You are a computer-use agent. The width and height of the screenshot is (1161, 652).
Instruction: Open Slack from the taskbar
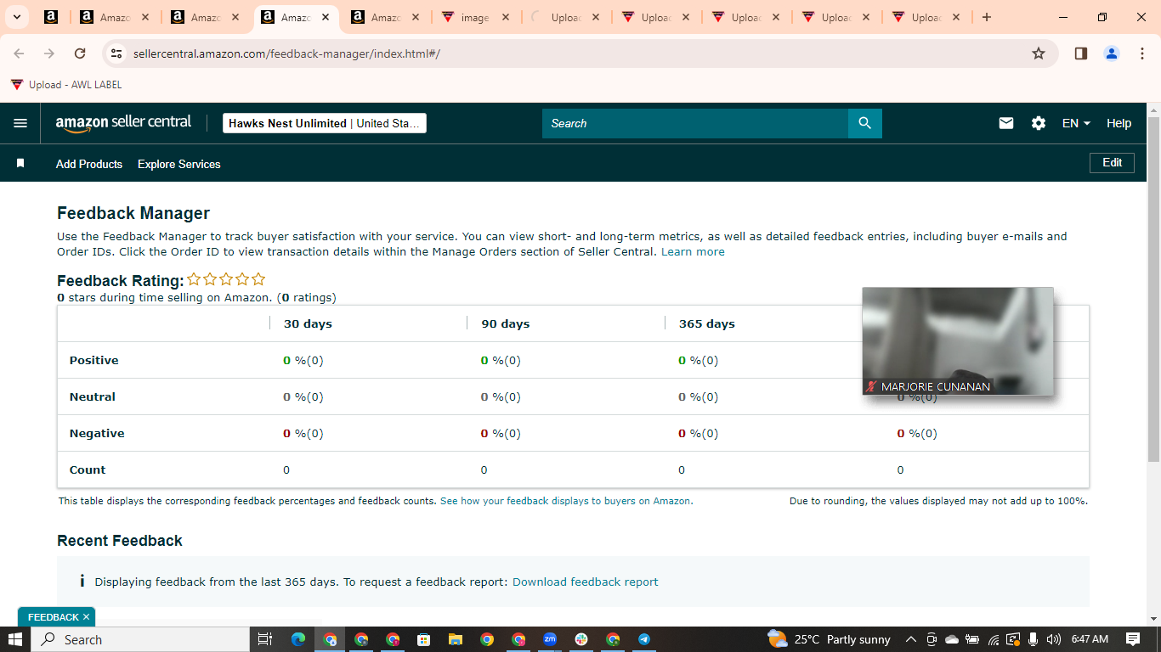[581, 639]
